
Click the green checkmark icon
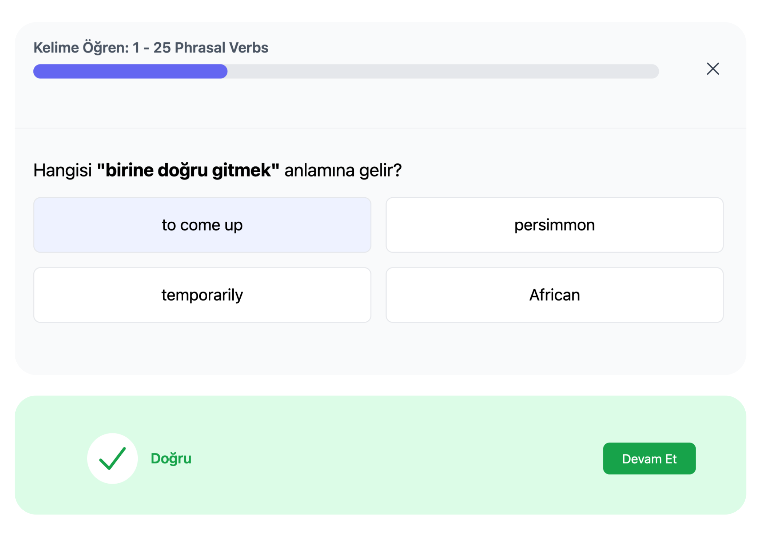[112, 458]
